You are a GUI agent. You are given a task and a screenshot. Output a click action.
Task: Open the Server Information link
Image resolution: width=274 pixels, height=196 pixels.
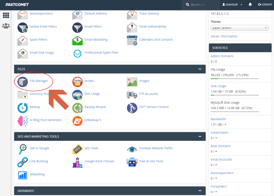coord(224,36)
